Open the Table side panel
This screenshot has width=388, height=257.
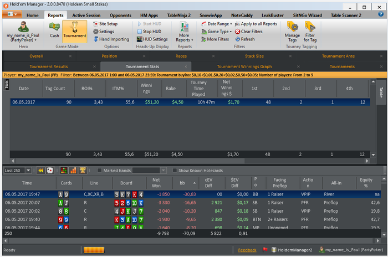381,92
